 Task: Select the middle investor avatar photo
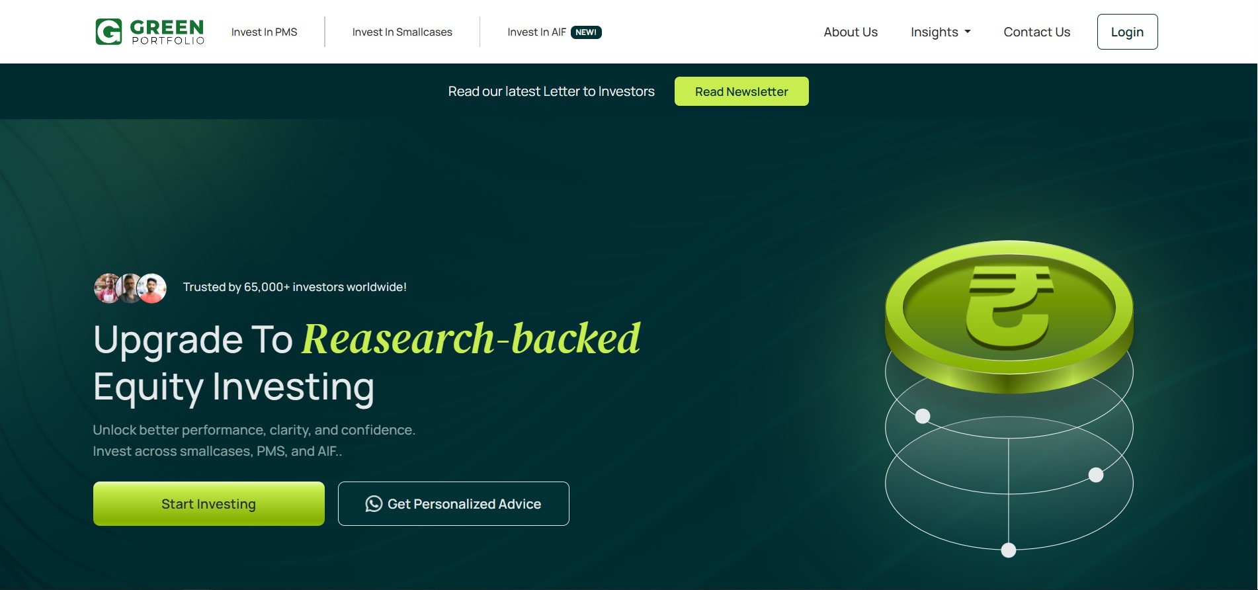(x=129, y=288)
